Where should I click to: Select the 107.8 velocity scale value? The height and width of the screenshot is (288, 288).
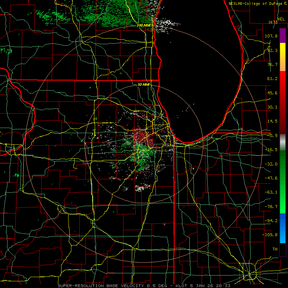(271, 36)
